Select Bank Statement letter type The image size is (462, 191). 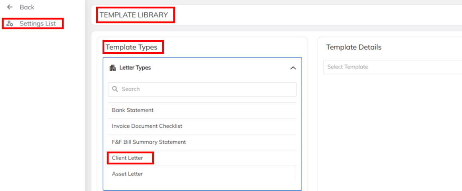[133, 110]
